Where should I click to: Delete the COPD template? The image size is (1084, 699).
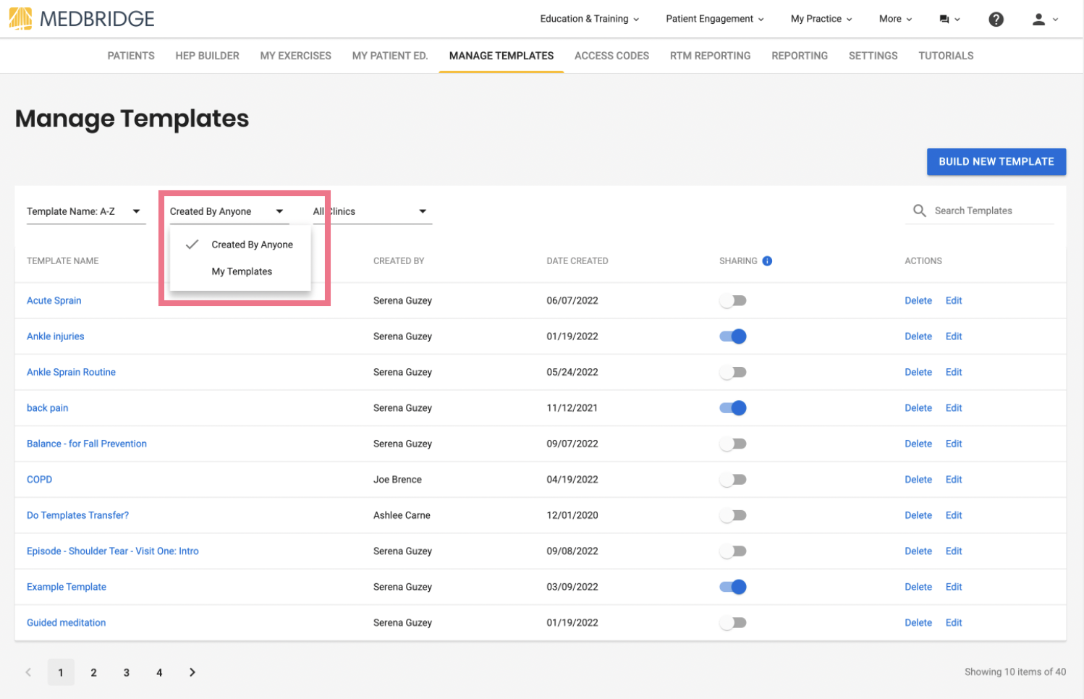pyautogui.click(x=918, y=480)
